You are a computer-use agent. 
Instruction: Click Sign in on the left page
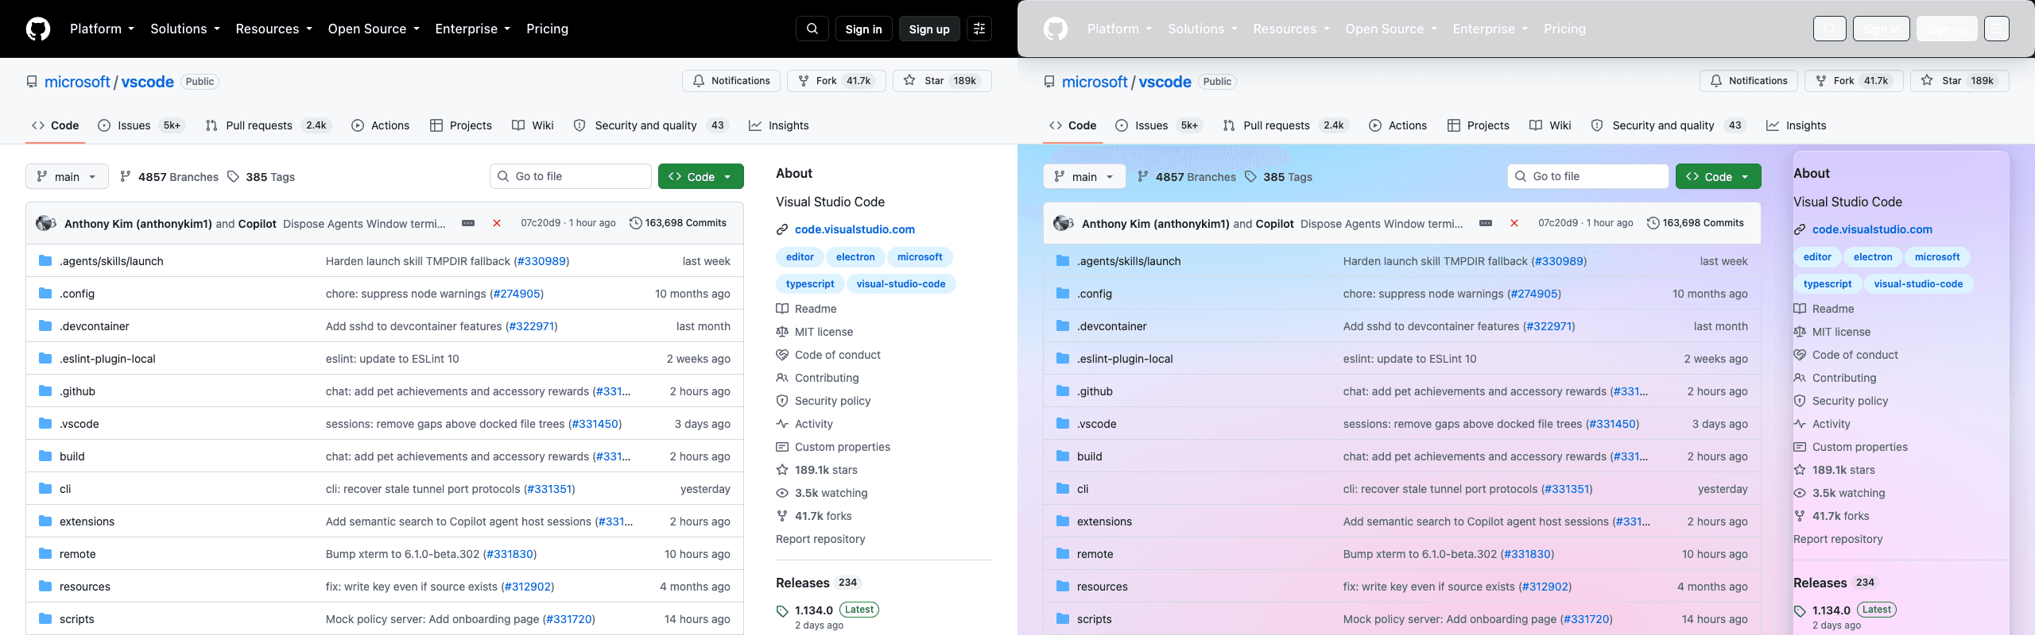pyautogui.click(x=863, y=29)
